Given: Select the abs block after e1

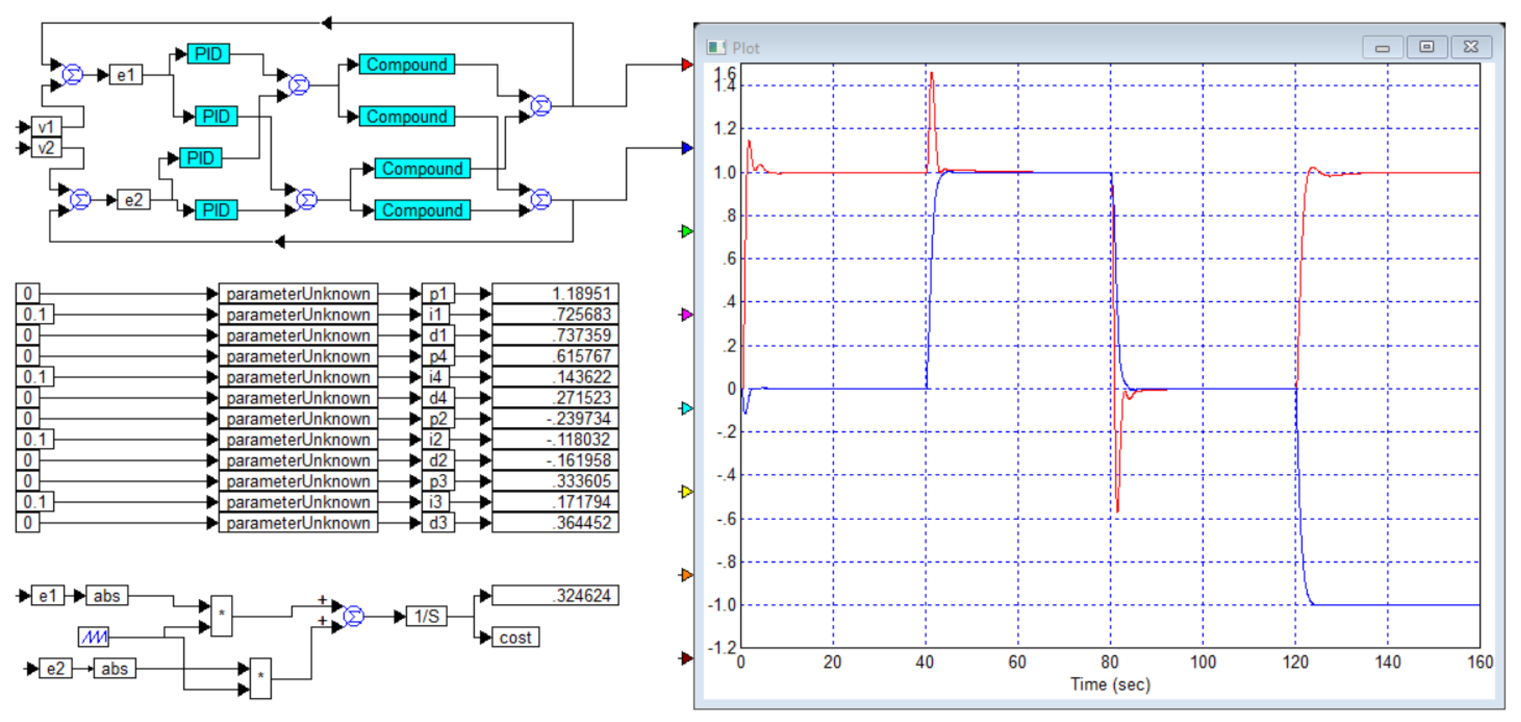Looking at the screenshot, I should 107,595.
